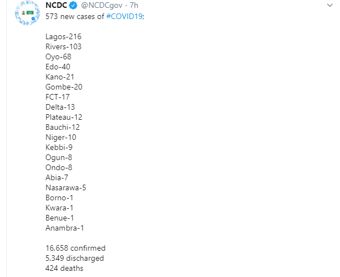This screenshot has height=277, width=340.
Task: Open the NCDC profile avatar
Action: [27, 13]
